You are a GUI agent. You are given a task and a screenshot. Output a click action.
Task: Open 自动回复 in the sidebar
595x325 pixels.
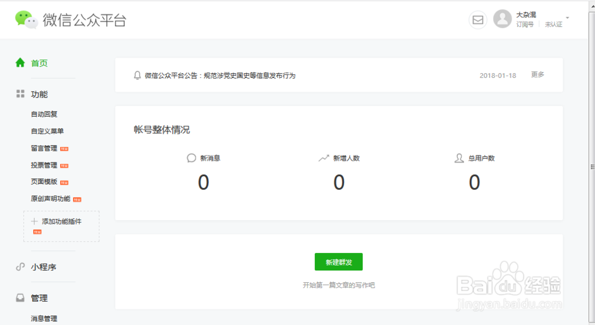[x=44, y=114]
